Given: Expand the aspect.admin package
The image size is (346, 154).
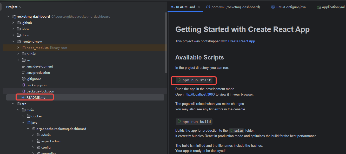Looking at the screenshot, I should [33, 141].
